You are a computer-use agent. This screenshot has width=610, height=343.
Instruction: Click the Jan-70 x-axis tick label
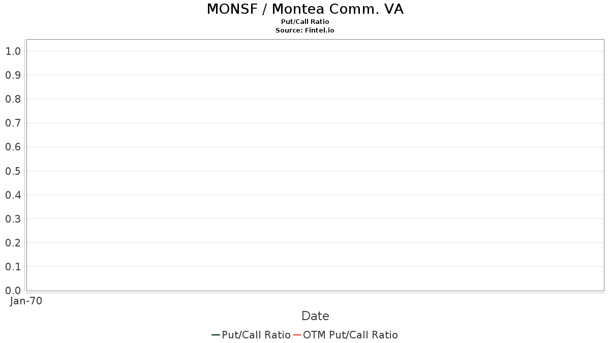pos(26,301)
